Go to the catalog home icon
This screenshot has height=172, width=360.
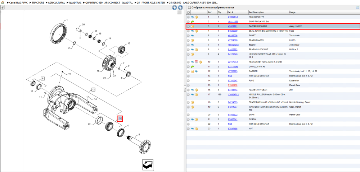tap(3, 3)
